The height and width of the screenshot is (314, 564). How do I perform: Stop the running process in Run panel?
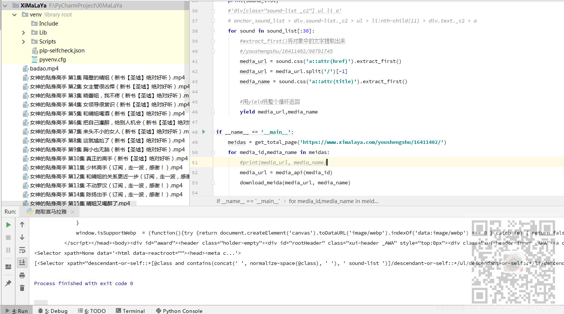pos(8,238)
